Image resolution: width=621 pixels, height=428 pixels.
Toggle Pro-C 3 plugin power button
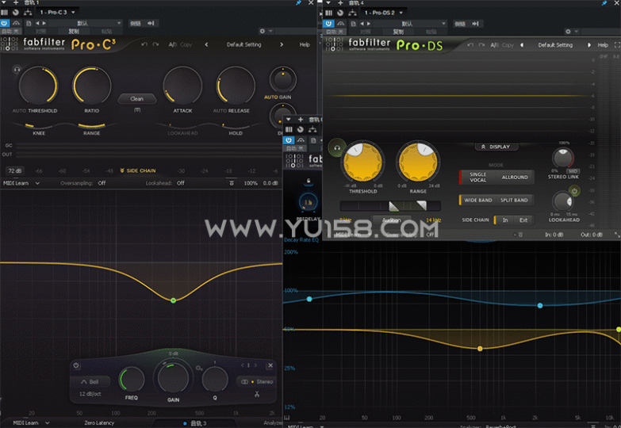tap(4, 23)
